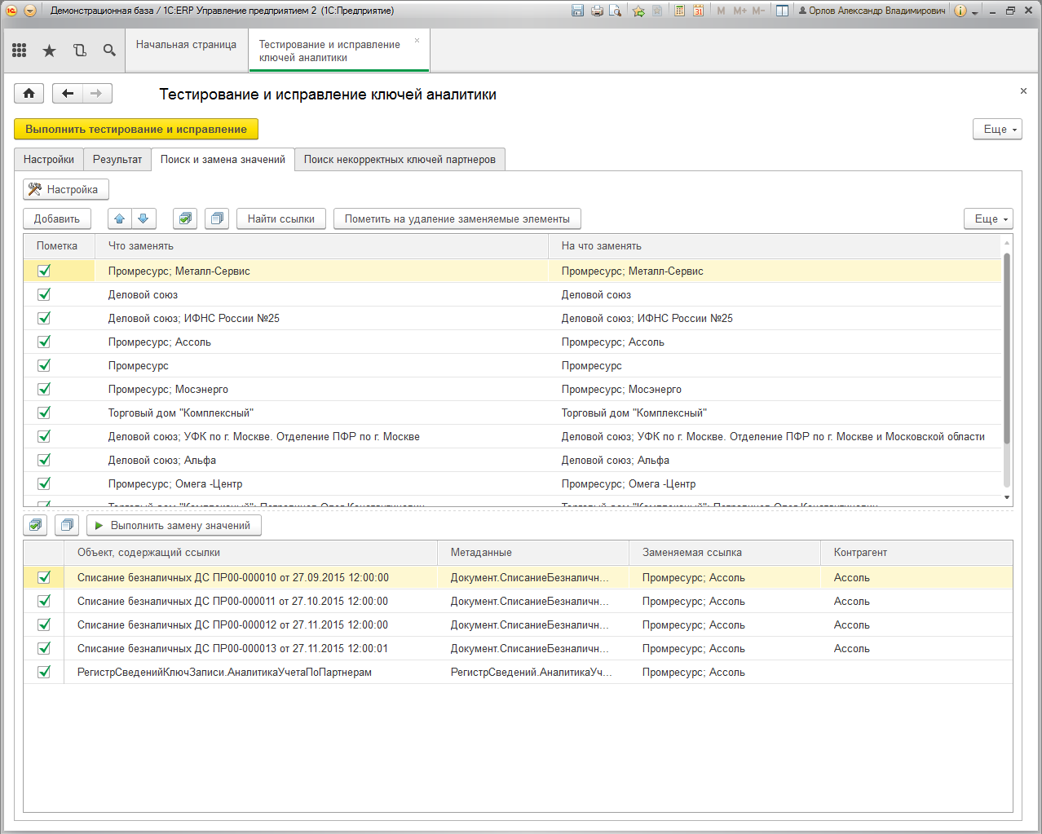The image size is (1042, 834).
Task: Go to the home page icon
Action: coord(29,93)
